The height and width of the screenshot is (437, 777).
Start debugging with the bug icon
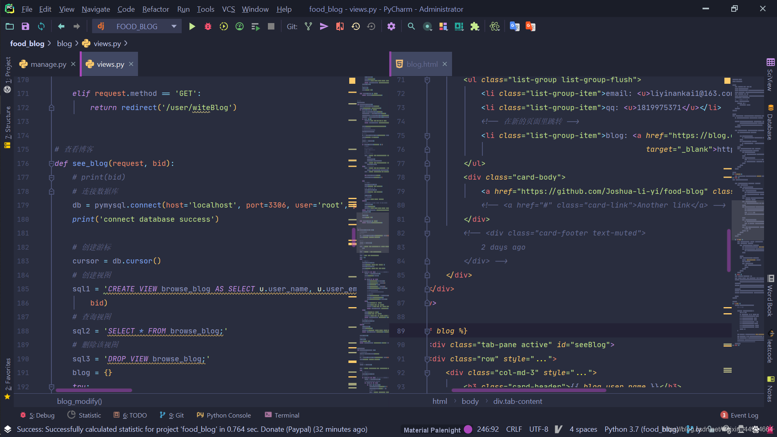tap(208, 27)
